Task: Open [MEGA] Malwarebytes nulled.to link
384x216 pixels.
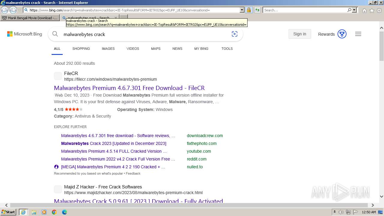Action: coord(113,167)
